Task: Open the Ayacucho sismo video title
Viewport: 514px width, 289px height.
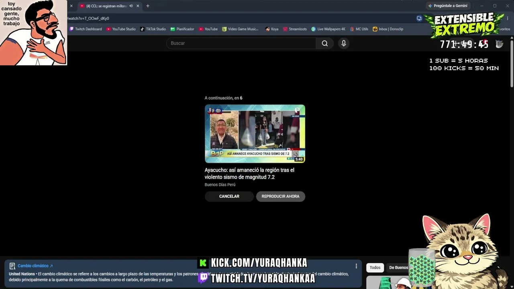Action: [249, 173]
